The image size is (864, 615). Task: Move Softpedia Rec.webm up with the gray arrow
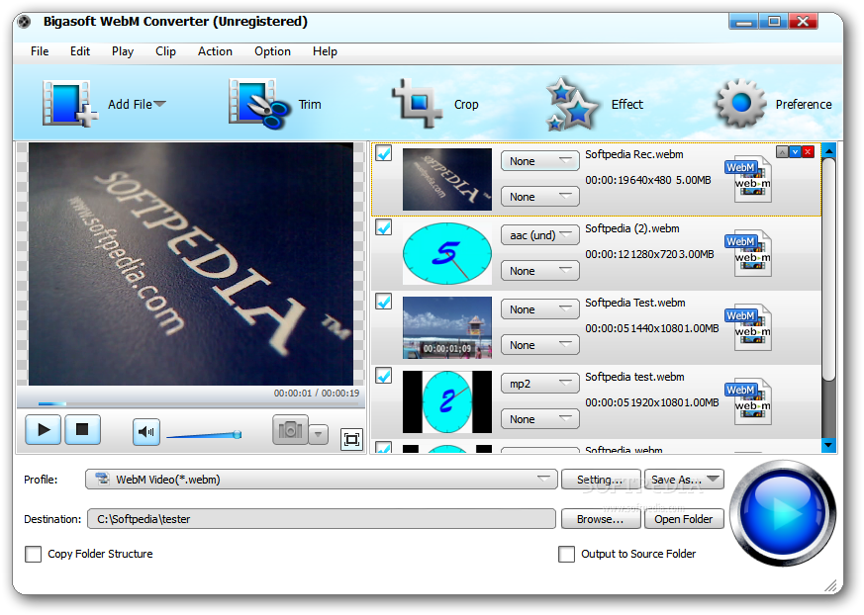pos(782,152)
